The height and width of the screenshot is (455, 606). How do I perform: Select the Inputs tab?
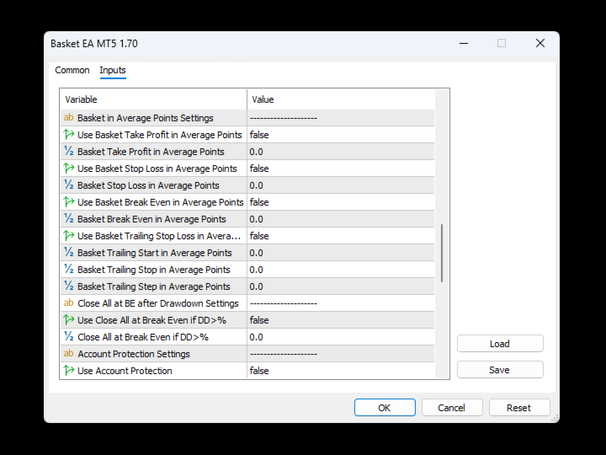(x=113, y=70)
